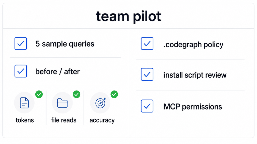The width and height of the screenshot is (257, 144).
Task: Click the green check badge above tokens
Action: pyautogui.click(x=39, y=94)
